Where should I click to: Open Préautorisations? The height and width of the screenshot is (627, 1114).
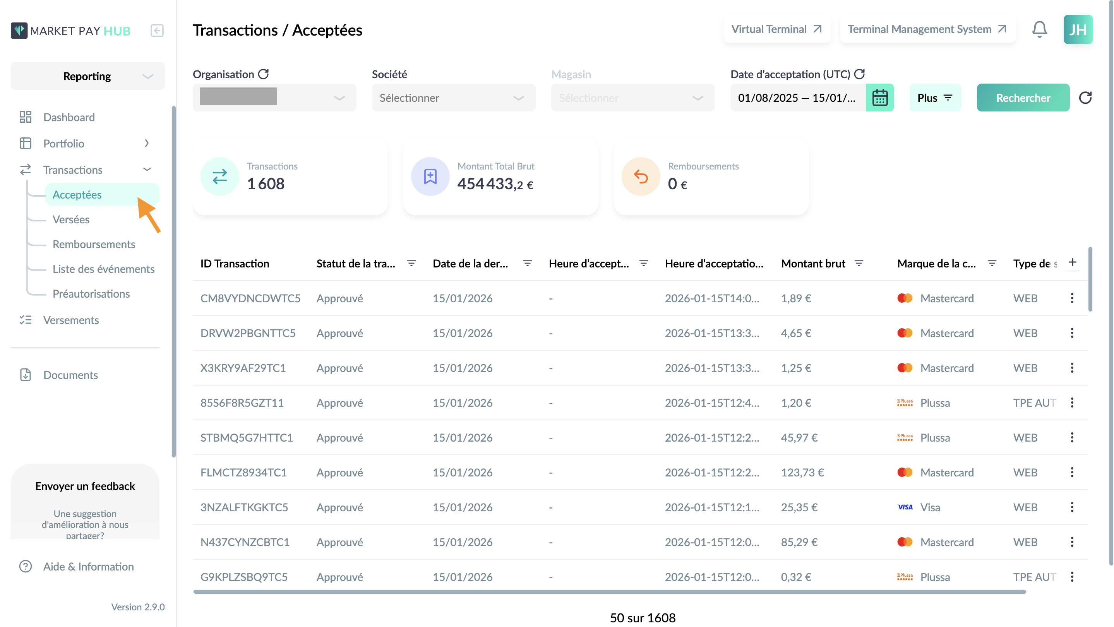(x=91, y=294)
